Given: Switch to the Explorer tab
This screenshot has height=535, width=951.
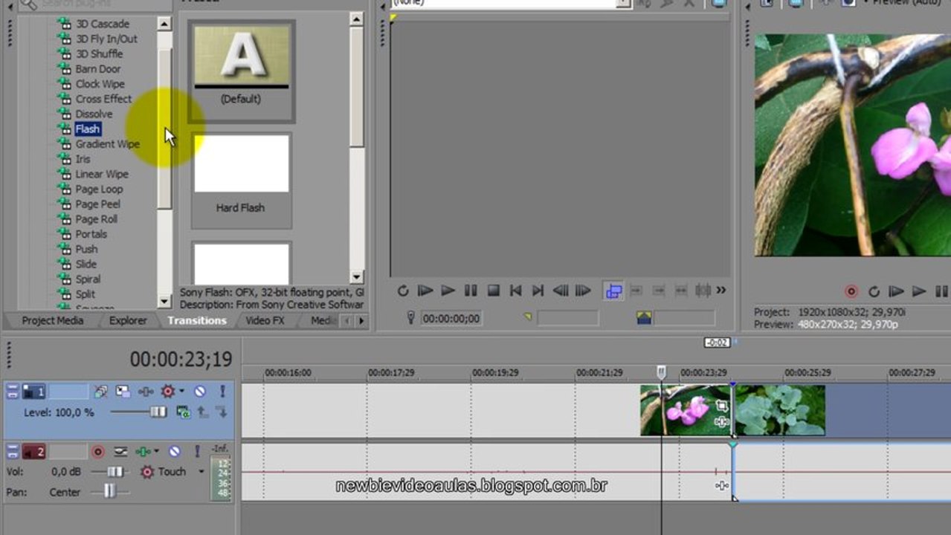Looking at the screenshot, I should click(128, 320).
